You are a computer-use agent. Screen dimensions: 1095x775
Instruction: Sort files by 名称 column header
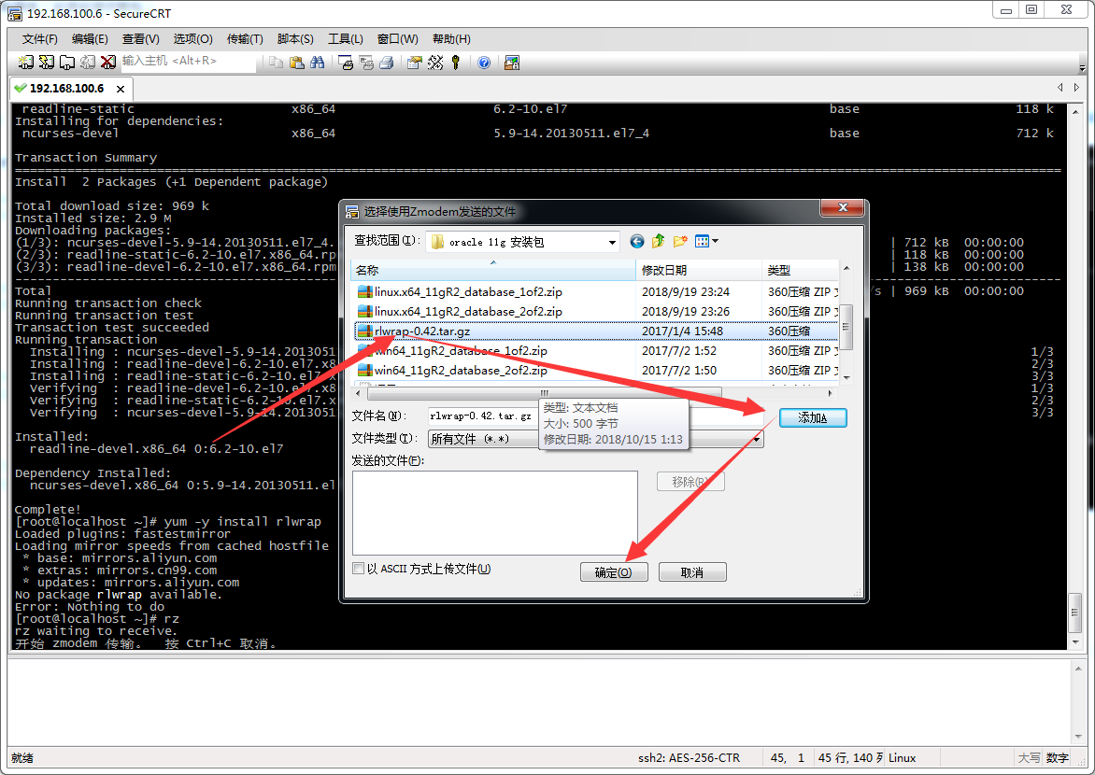(x=493, y=270)
